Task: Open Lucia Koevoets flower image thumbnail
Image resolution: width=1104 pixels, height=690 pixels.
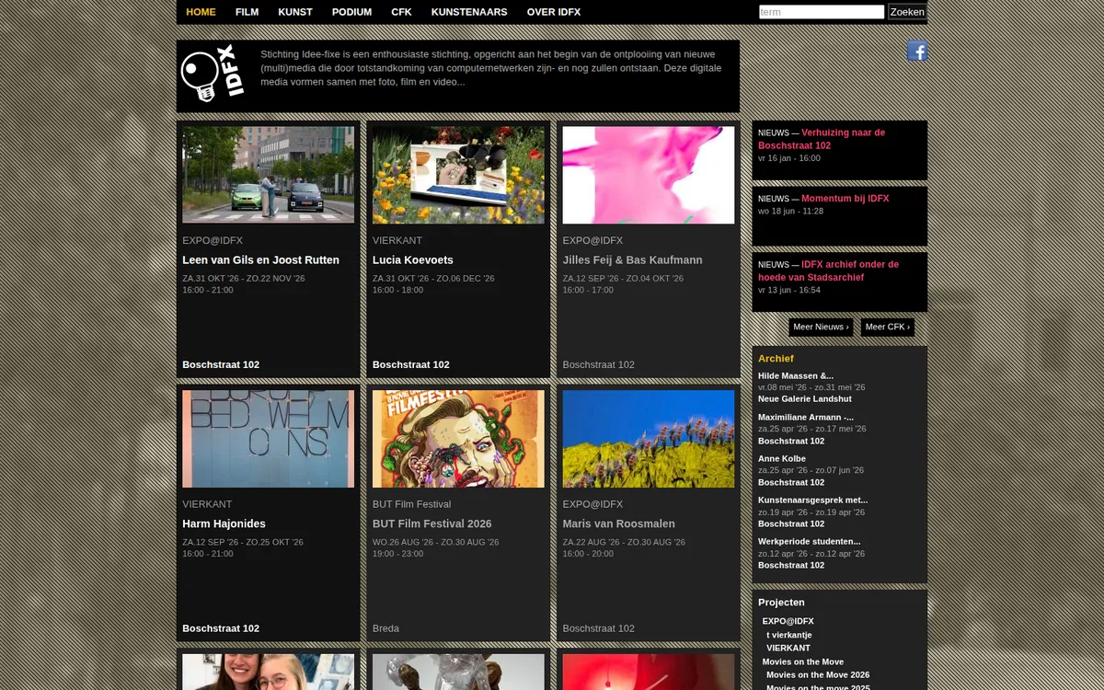Action: (458, 175)
